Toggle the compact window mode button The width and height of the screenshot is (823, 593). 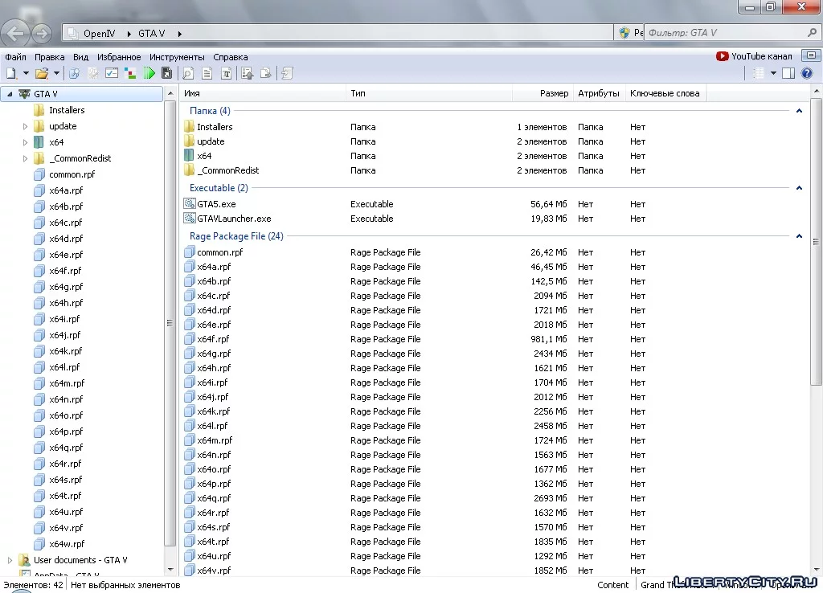click(811, 55)
